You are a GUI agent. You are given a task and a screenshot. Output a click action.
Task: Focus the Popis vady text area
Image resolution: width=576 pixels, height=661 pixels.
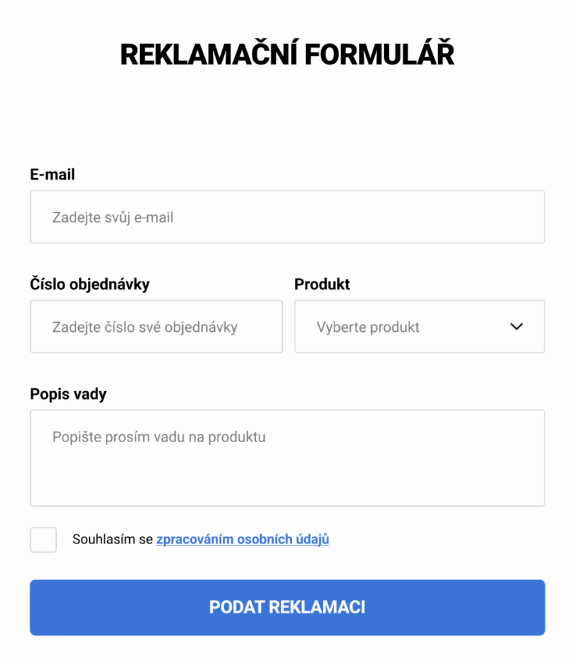(287, 458)
